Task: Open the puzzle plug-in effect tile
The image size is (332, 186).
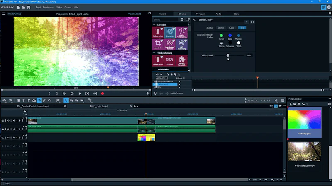Action: coord(182,61)
